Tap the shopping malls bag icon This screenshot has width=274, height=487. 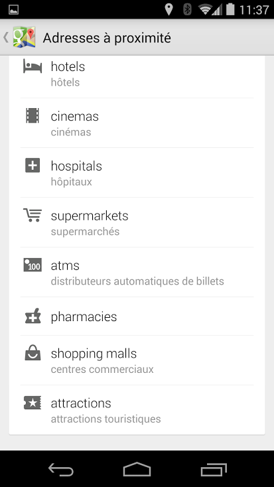(x=33, y=353)
